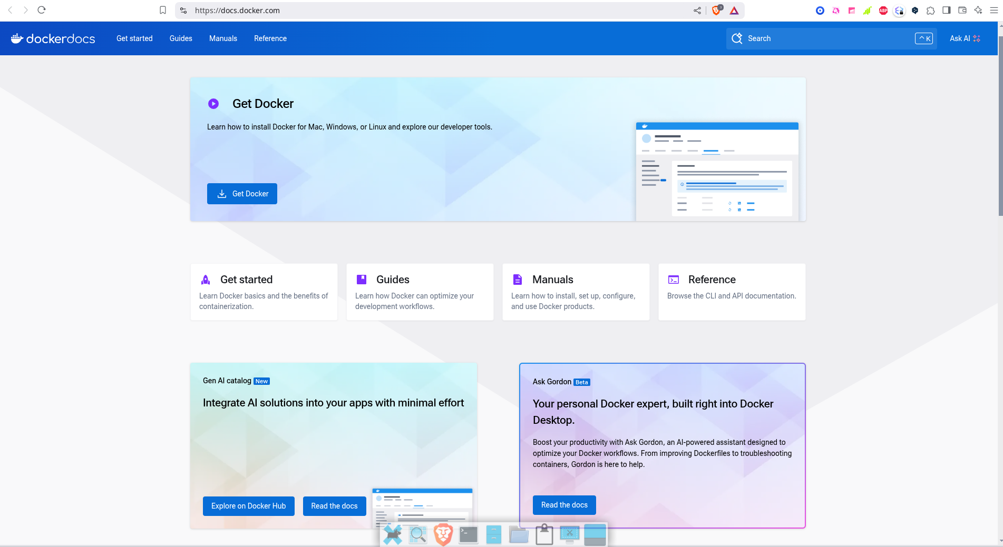Open Guides in top navigation
Viewport: 1003px width, 547px height.
point(181,38)
